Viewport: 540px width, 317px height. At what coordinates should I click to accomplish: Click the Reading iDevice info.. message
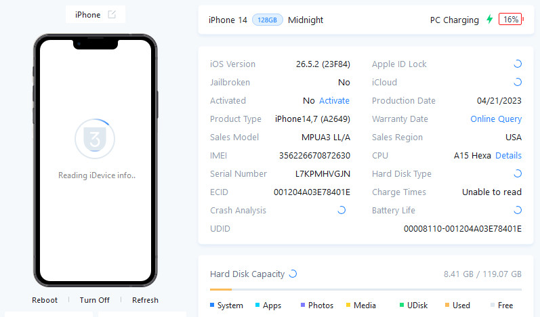tap(97, 175)
